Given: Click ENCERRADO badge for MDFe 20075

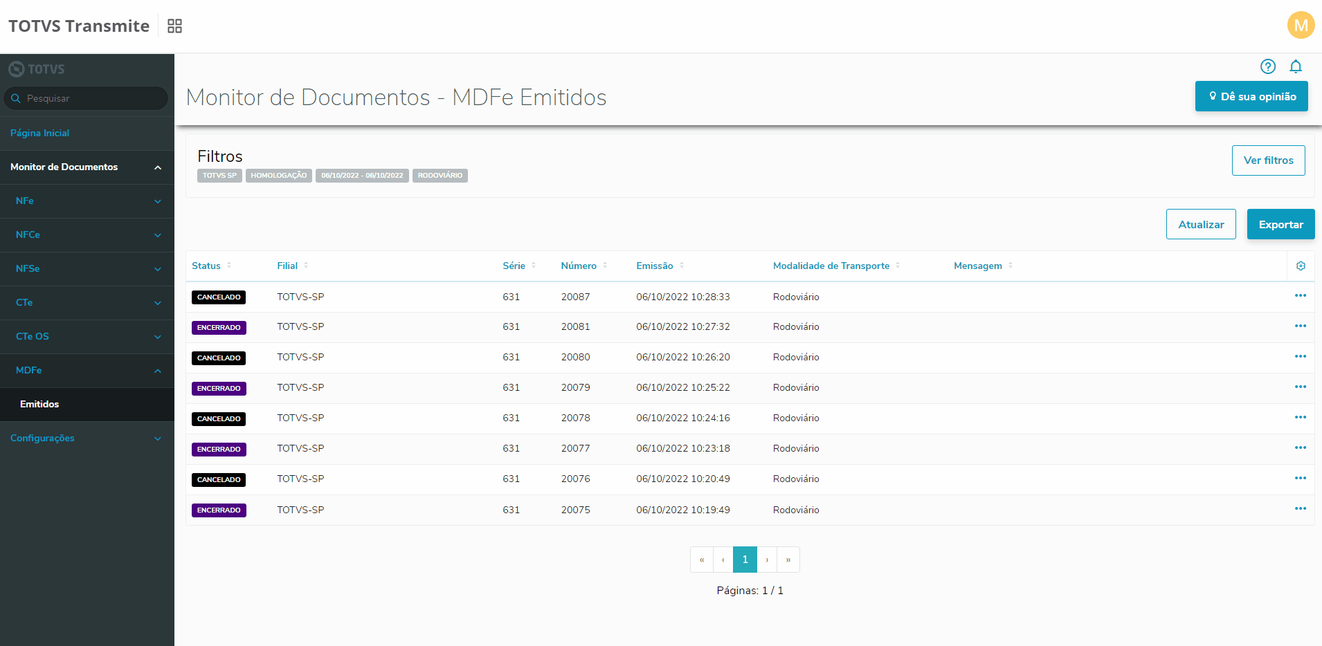Looking at the screenshot, I should click(x=219, y=510).
